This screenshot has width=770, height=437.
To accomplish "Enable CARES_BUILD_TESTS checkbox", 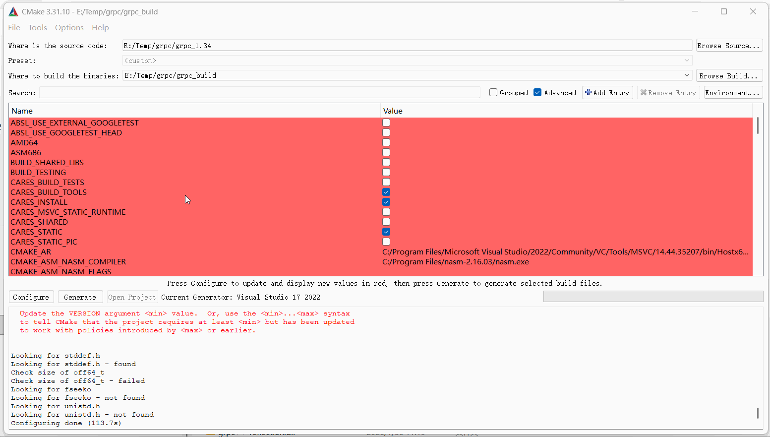I will pyautogui.click(x=386, y=182).
